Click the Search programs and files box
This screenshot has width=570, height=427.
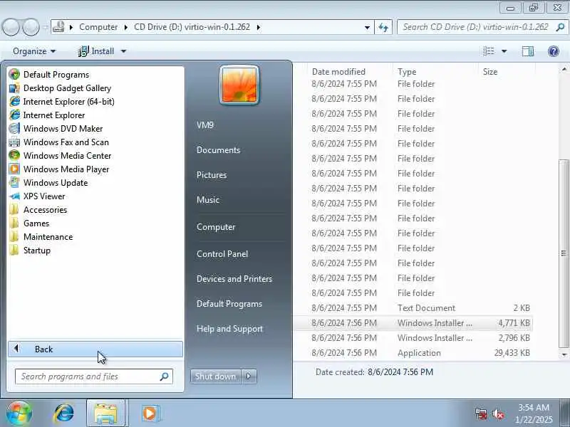94,376
